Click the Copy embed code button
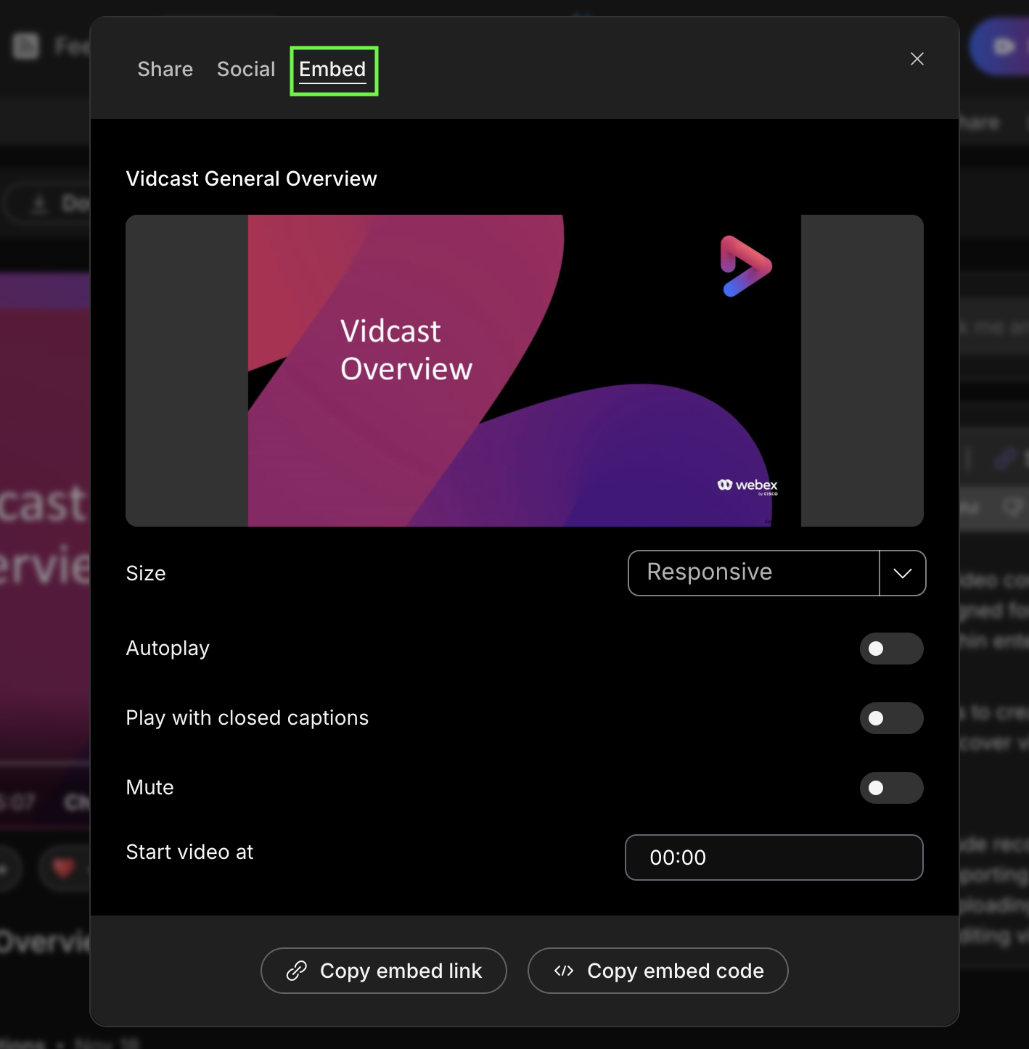Viewport: 1029px width, 1049px height. pyautogui.click(x=658, y=971)
